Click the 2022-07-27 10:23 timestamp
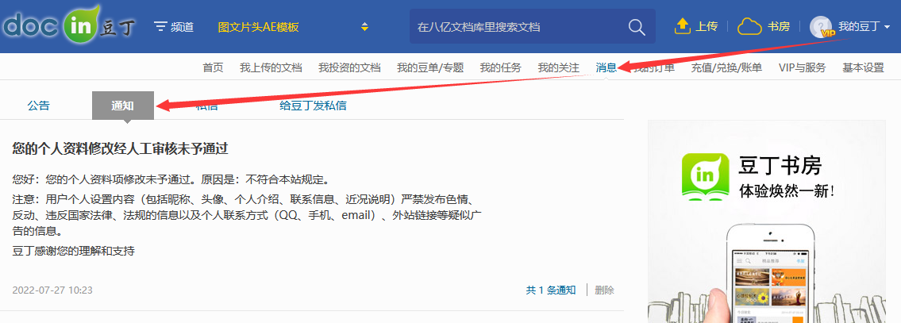The image size is (901, 323). point(52,290)
